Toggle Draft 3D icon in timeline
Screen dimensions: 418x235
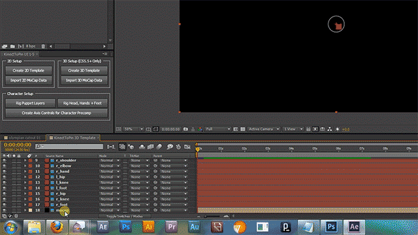click(x=131, y=147)
